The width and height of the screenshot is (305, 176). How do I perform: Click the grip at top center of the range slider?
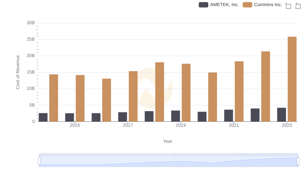coord(169,154)
